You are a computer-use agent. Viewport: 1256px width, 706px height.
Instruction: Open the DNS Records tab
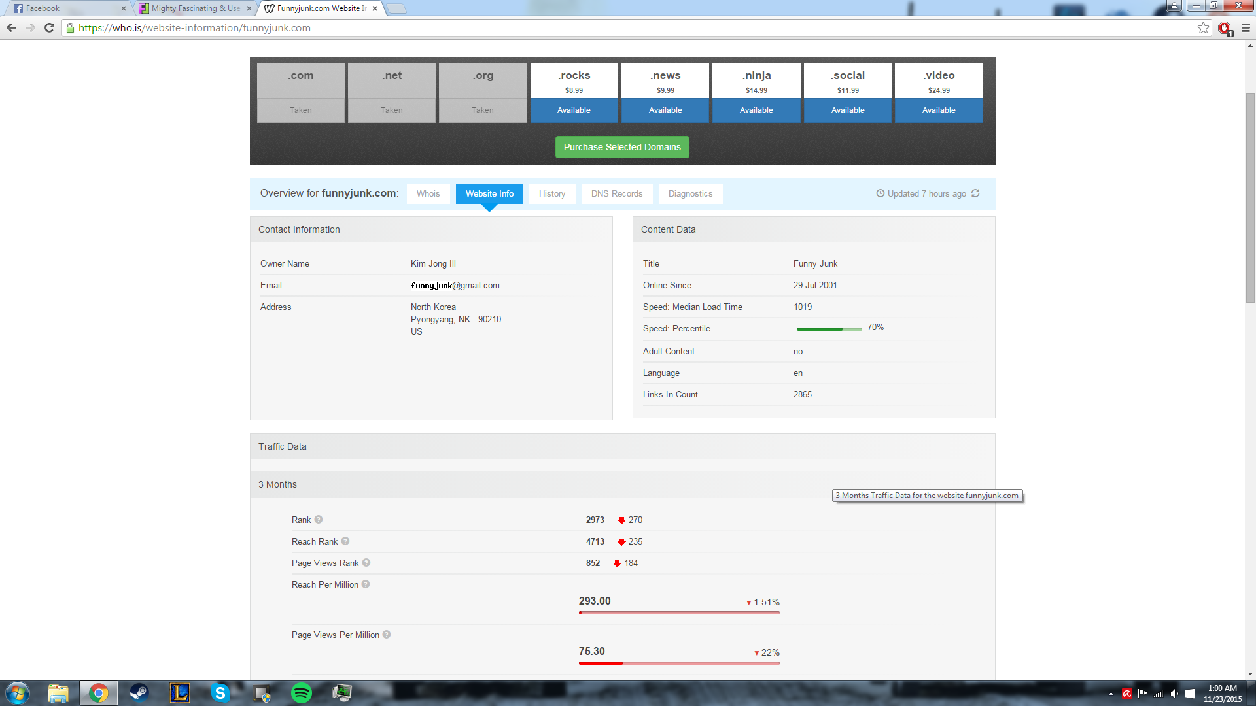click(x=616, y=193)
